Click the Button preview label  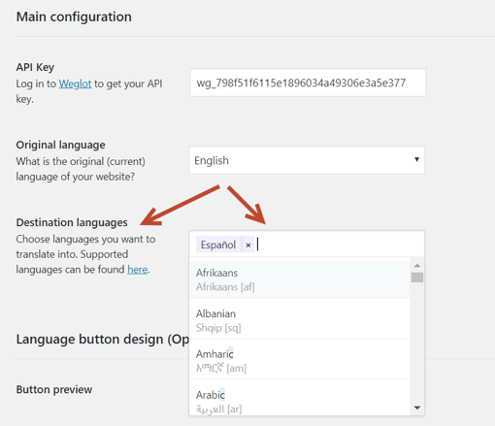[x=54, y=389]
